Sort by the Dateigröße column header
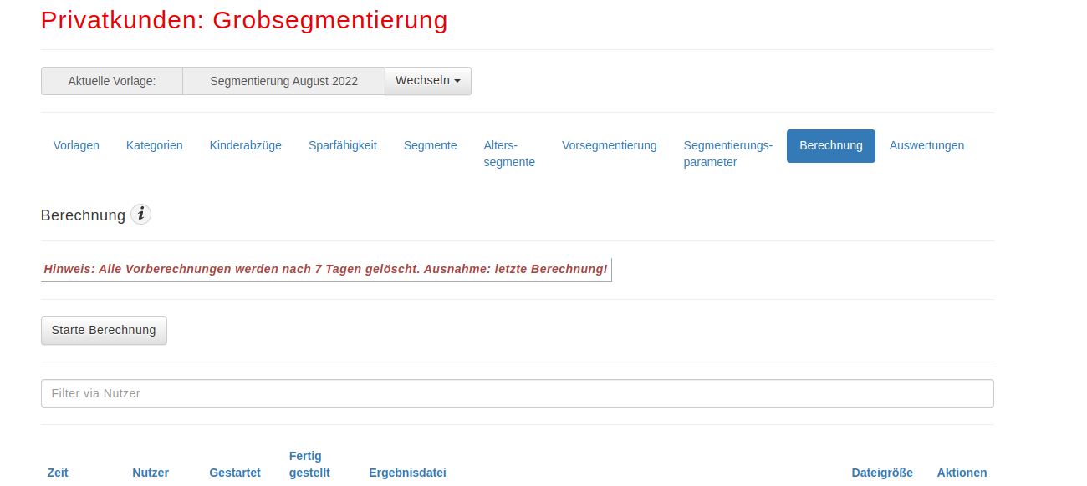Screen dimensions: 1087x486 click(x=882, y=473)
